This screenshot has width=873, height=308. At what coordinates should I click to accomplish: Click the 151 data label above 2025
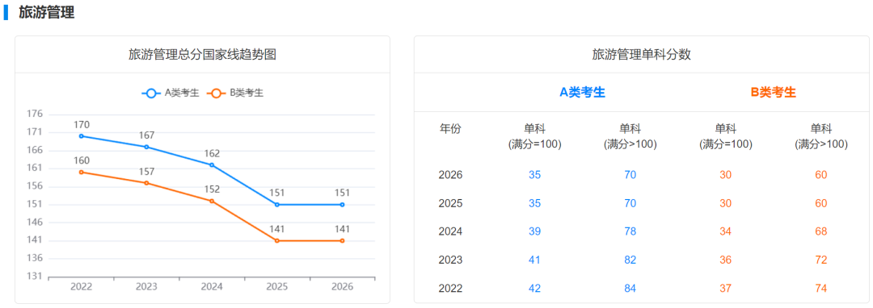tap(276, 194)
